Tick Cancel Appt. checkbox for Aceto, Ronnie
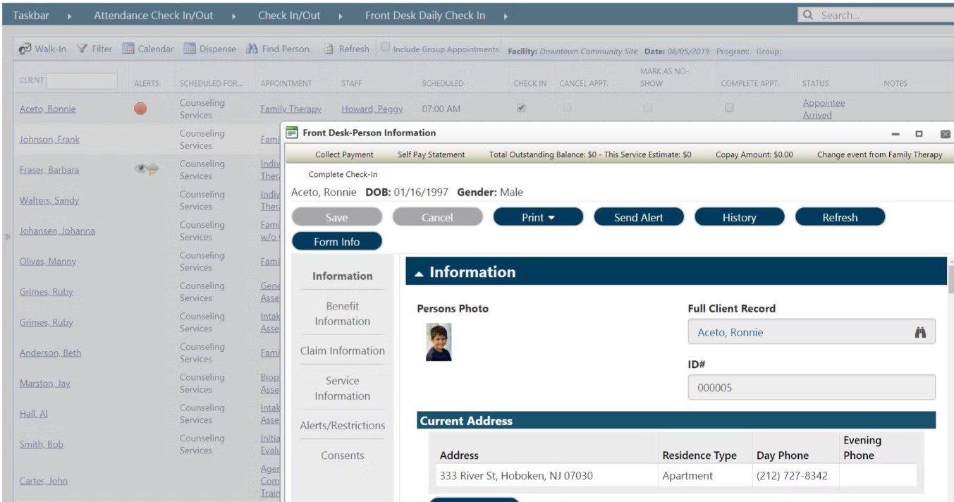 tap(567, 109)
